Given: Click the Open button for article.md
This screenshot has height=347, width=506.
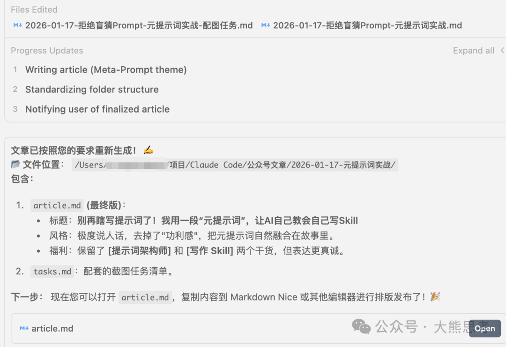Looking at the screenshot, I should point(485,328).
